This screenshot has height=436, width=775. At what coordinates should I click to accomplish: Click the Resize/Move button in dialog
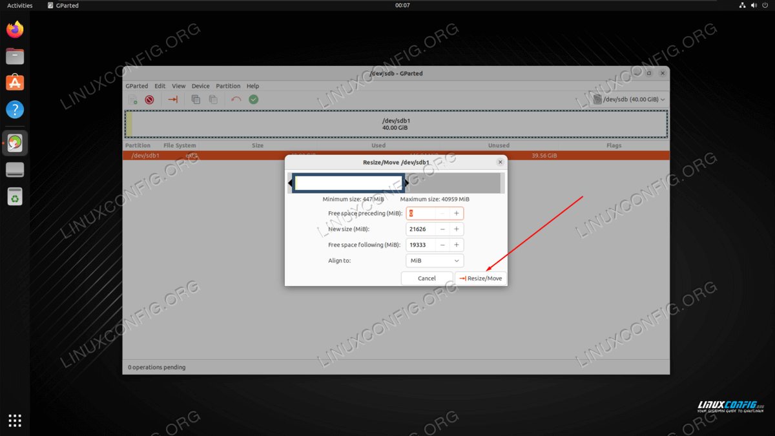tap(480, 278)
